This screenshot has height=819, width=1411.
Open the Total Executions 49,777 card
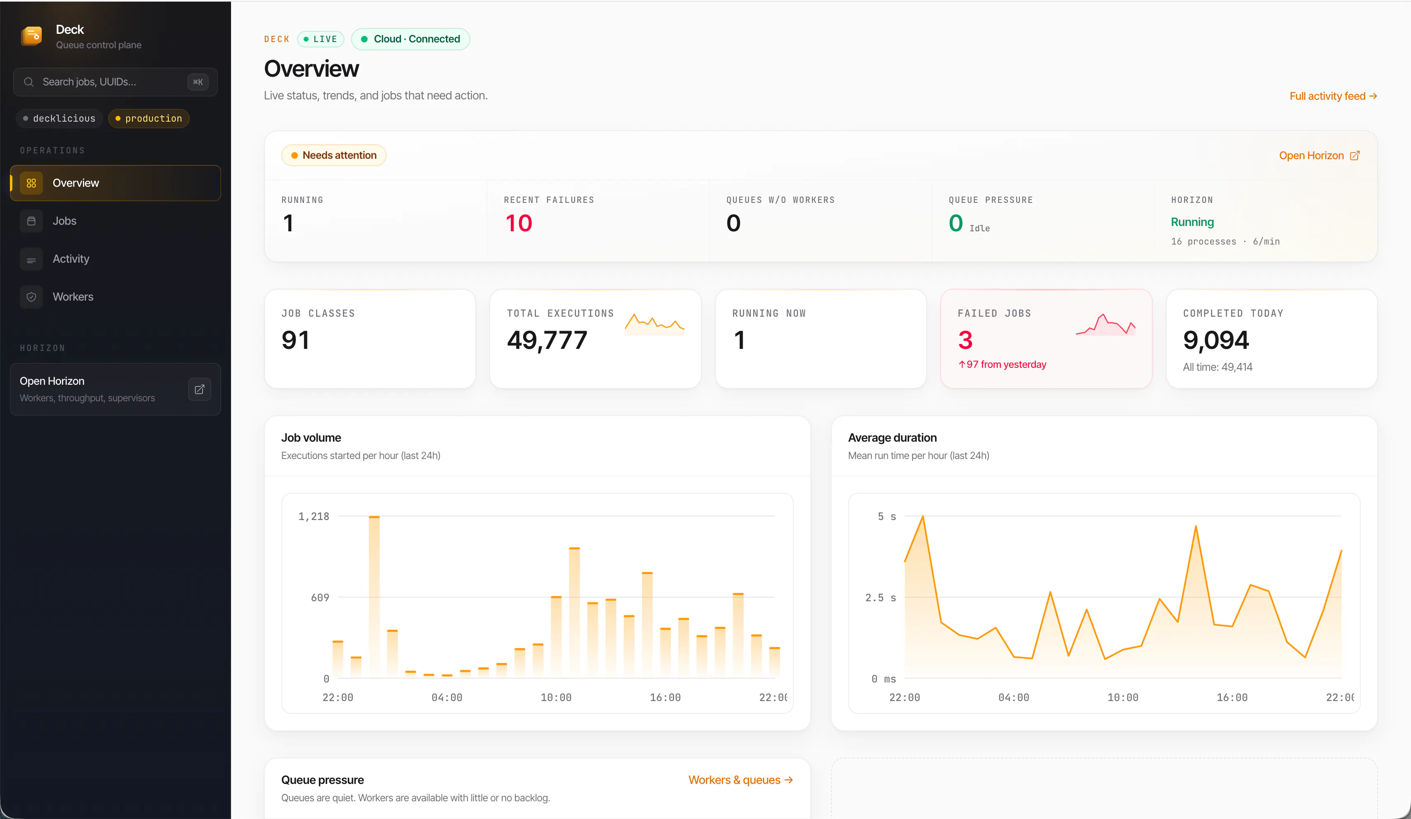[x=595, y=339]
